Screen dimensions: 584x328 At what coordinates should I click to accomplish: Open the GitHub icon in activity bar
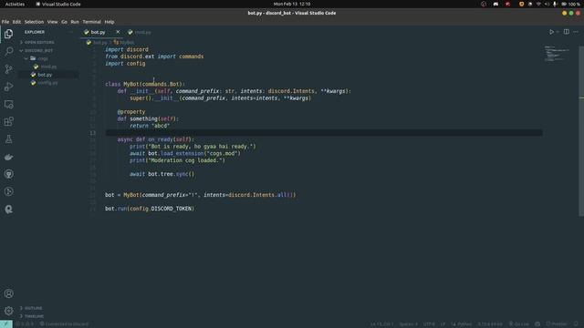[x=8, y=174]
